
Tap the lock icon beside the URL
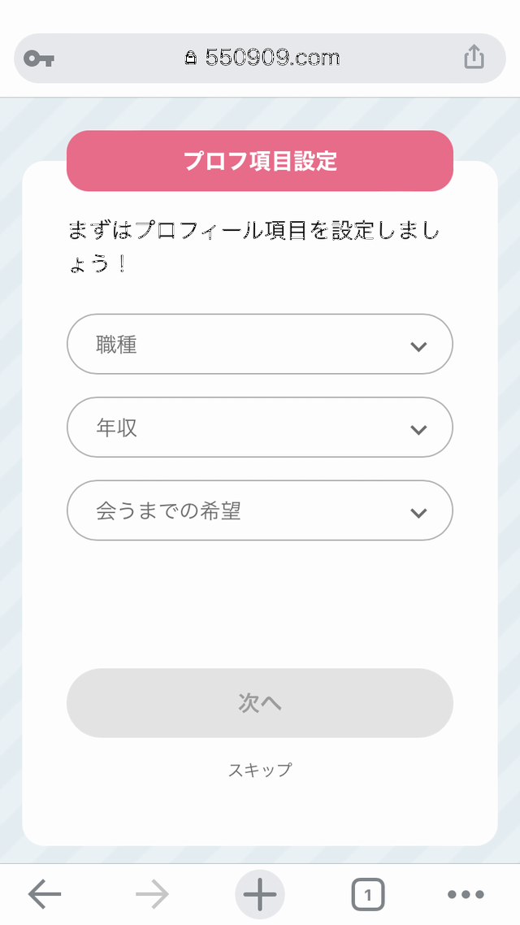[x=191, y=59]
